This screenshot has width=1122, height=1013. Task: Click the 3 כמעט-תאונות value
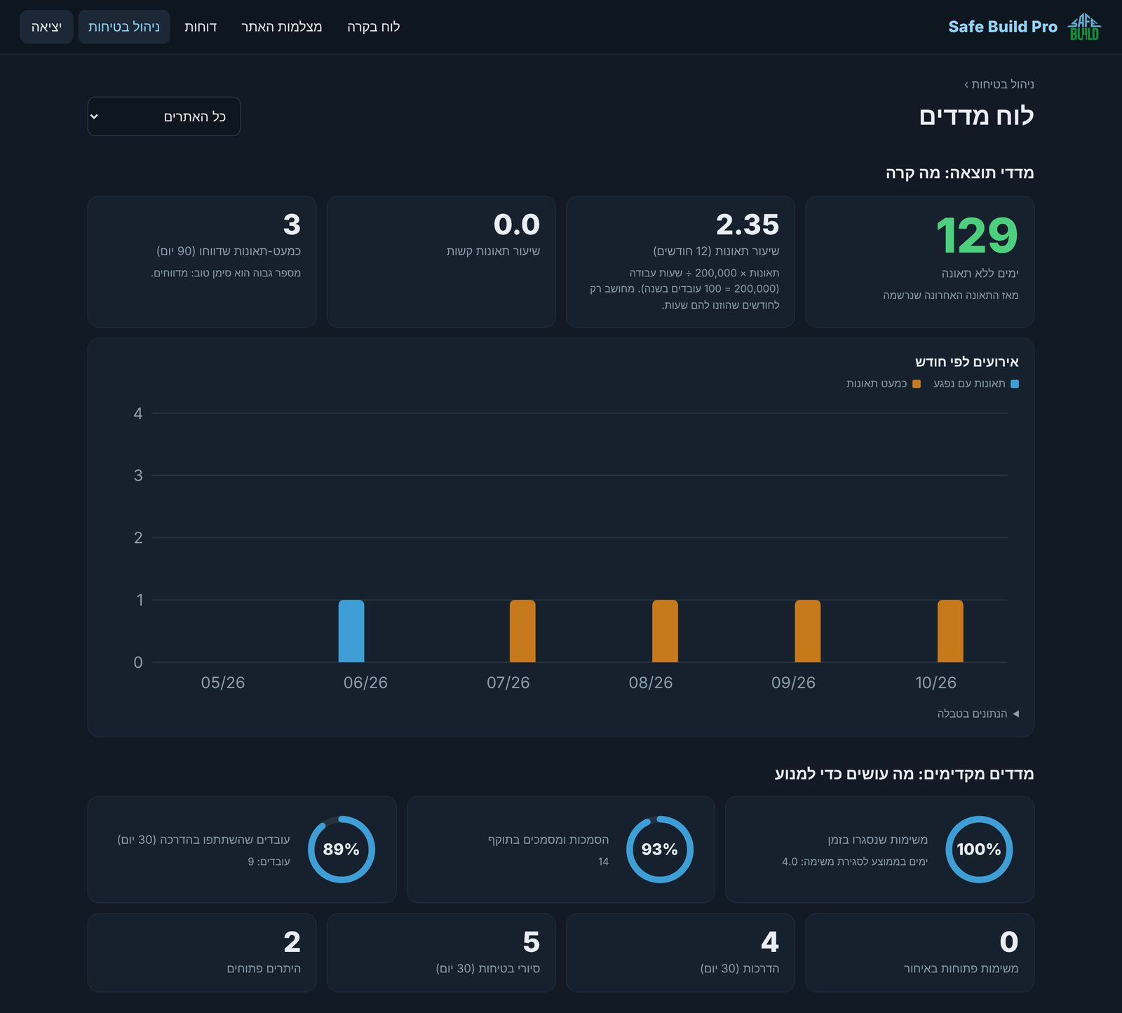coord(292,224)
